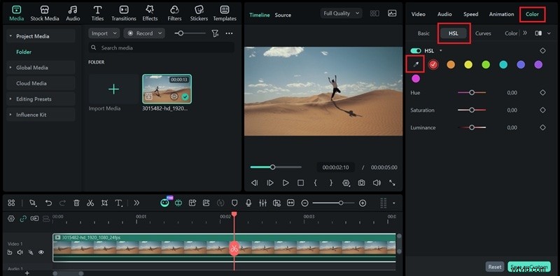Click the scissors split icon in toolbar
The width and height of the screenshot is (560, 276).
(x=90, y=203)
